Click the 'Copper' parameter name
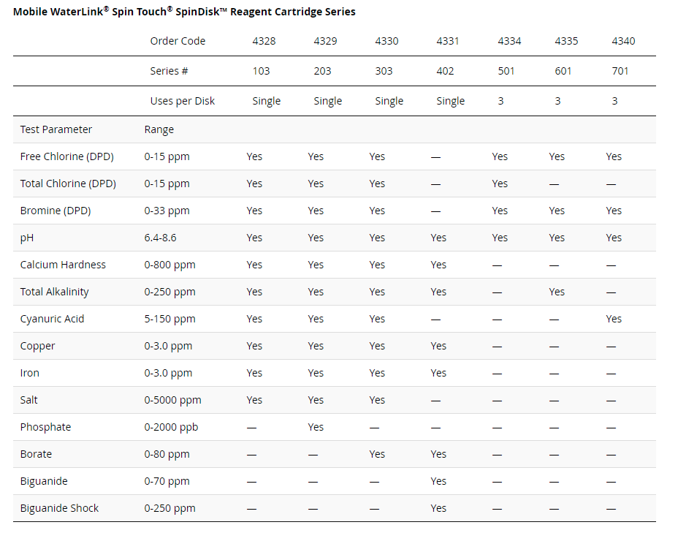Image resolution: width=678 pixels, height=533 pixels. tap(37, 346)
